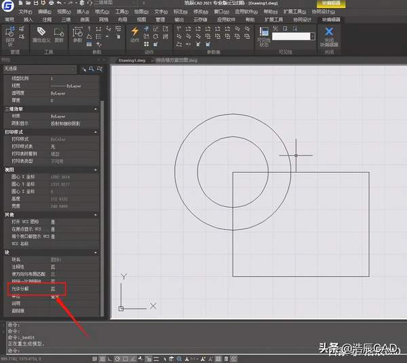Toggle polar tracking in status bar
Screen dimensions: 407x363
[117, 359]
